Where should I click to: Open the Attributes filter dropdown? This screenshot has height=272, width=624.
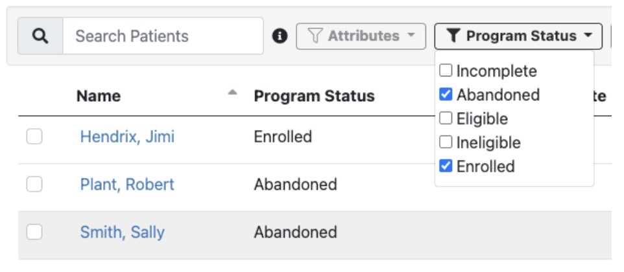[361, 36]
